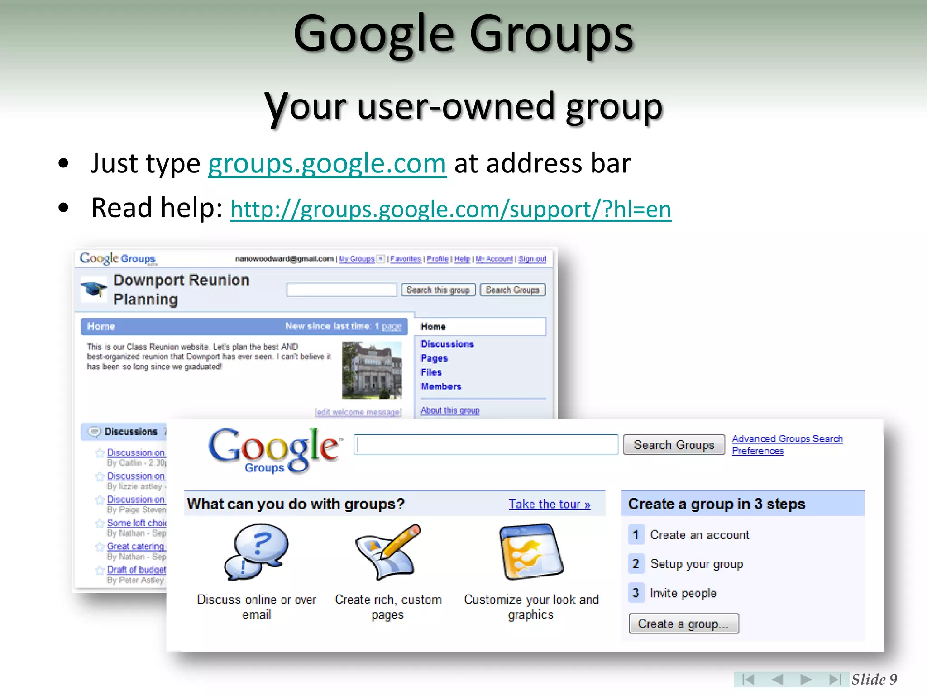Open Discussions in the group sidebar
Screen dimensions: 927x695
tap(447, 344)
